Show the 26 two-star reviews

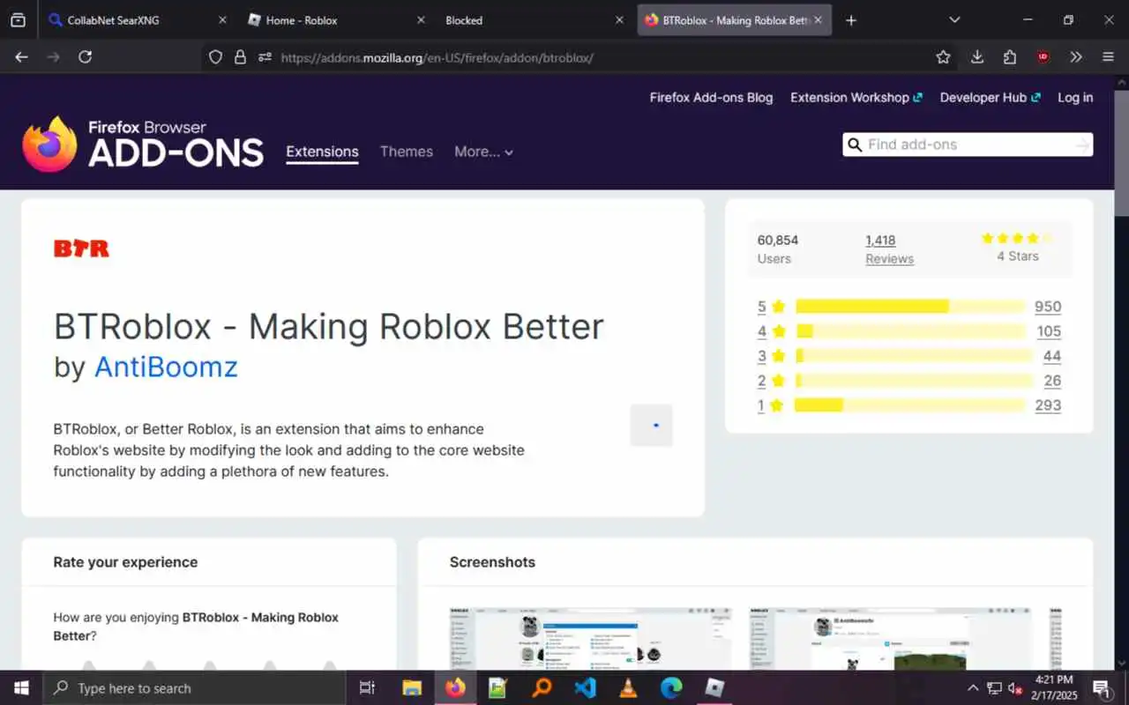[x=1051, y=381]
